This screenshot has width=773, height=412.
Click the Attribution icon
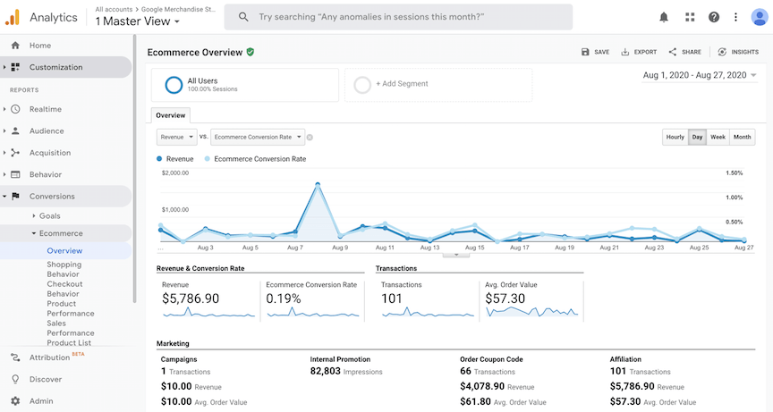pos(15,357)
